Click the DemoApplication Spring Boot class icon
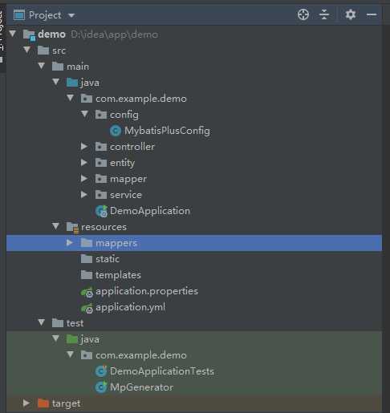 tap(101, 211)
